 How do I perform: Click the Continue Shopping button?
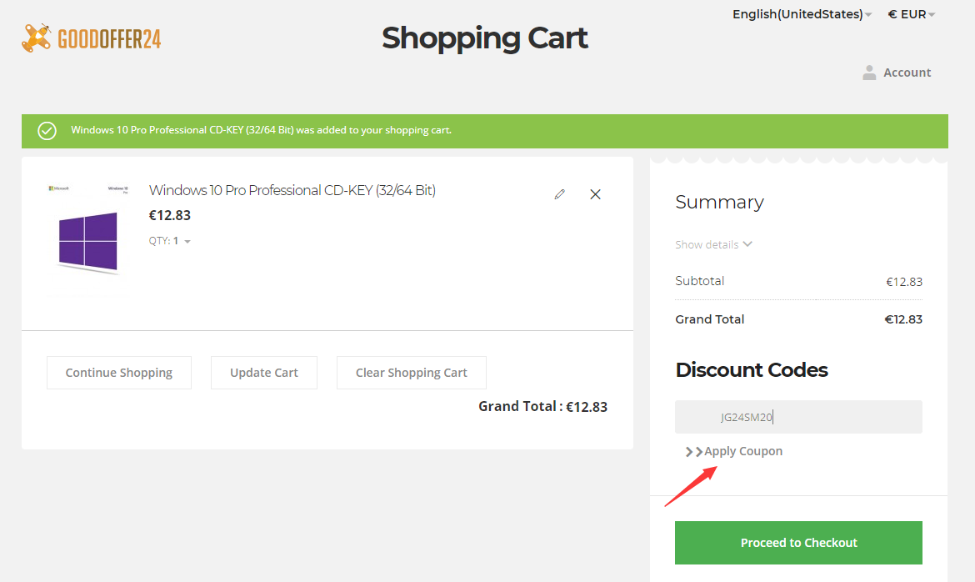point(119,373)
